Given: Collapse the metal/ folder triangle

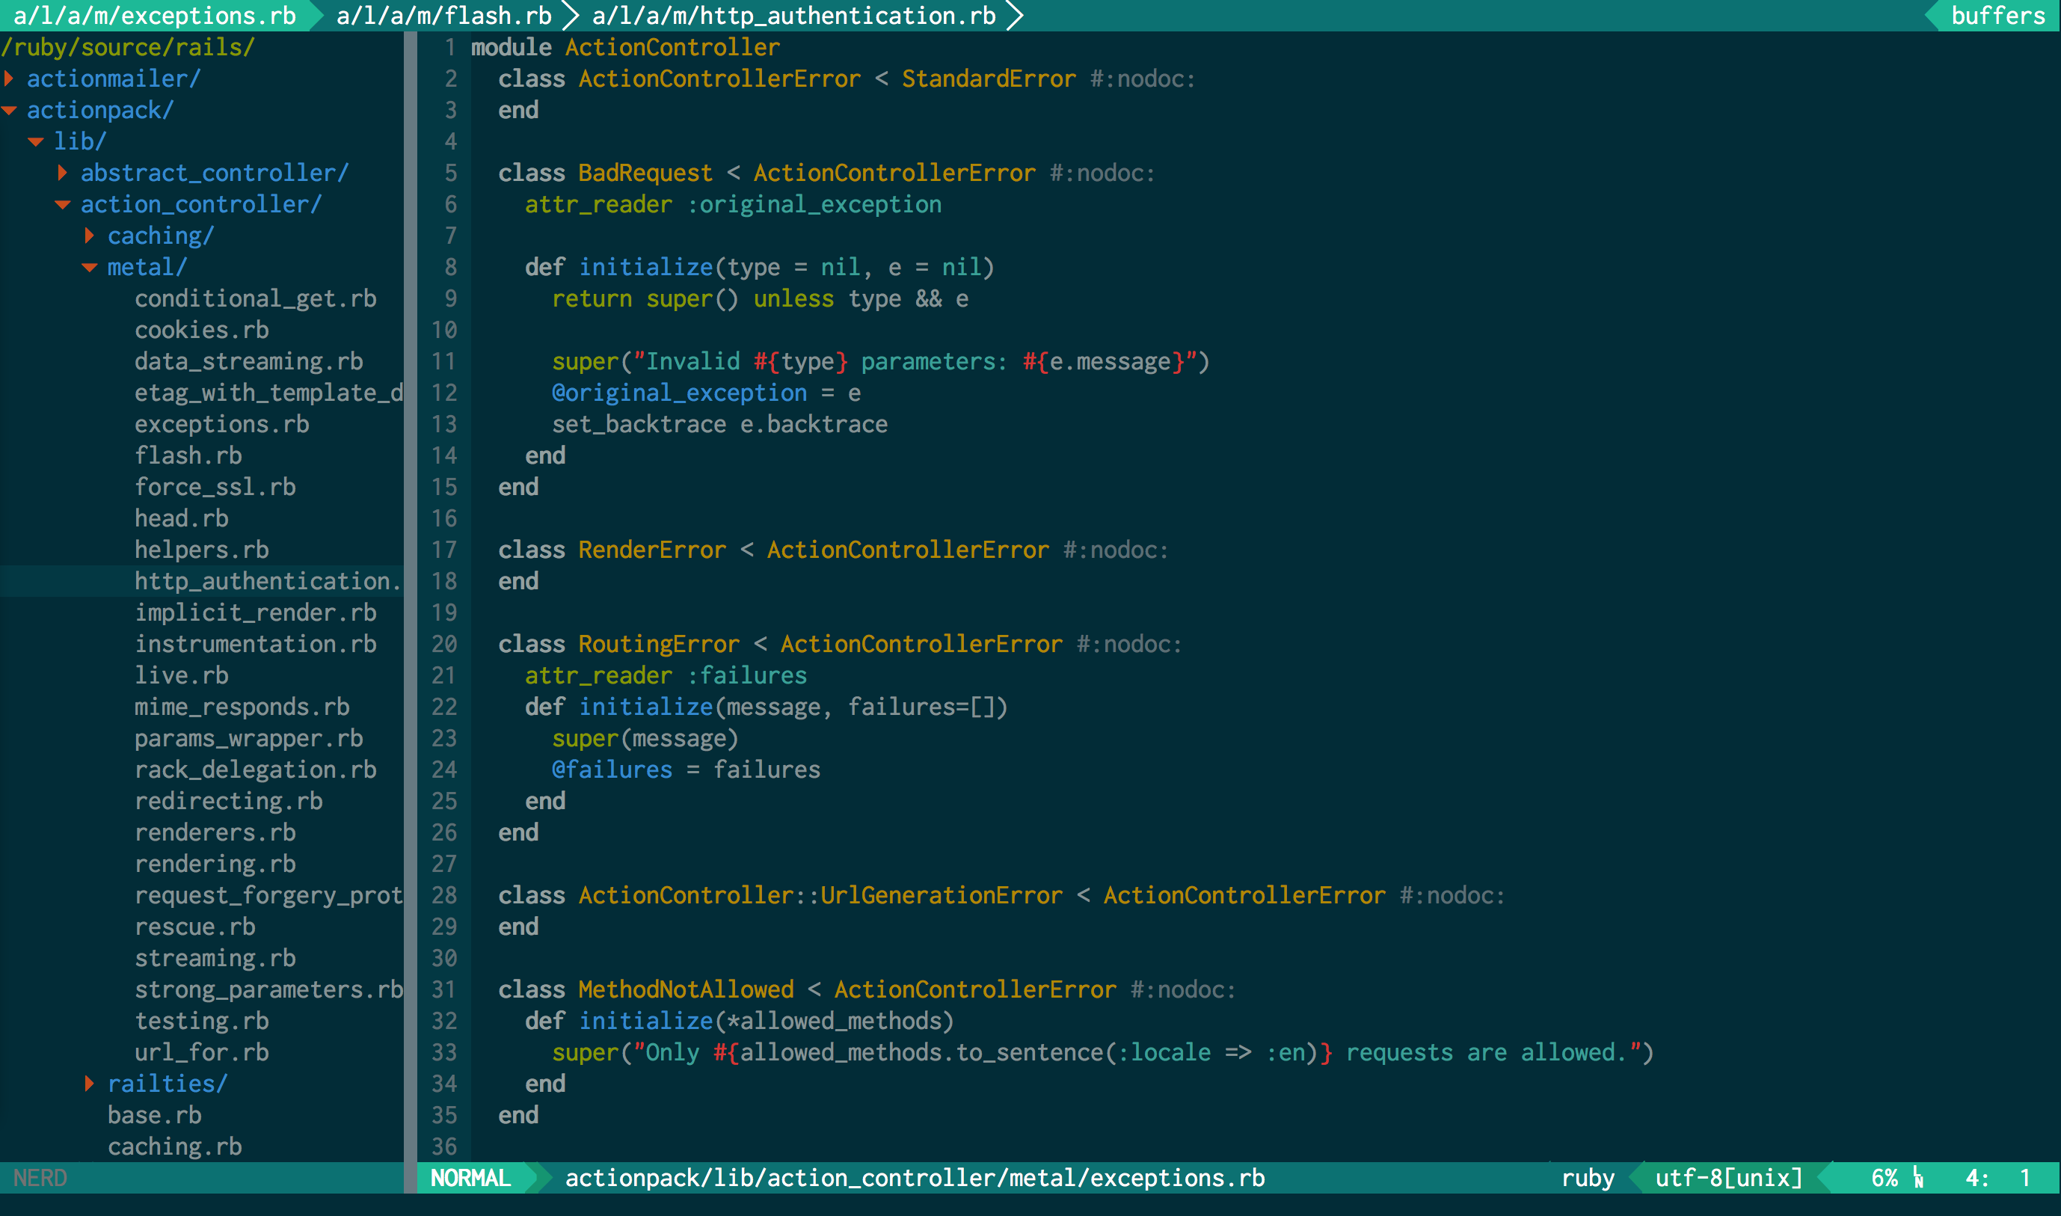Looking at the screenshot, I should click(x=89, y=267).
